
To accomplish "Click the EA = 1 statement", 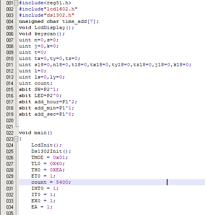I will tap(42, 207).
